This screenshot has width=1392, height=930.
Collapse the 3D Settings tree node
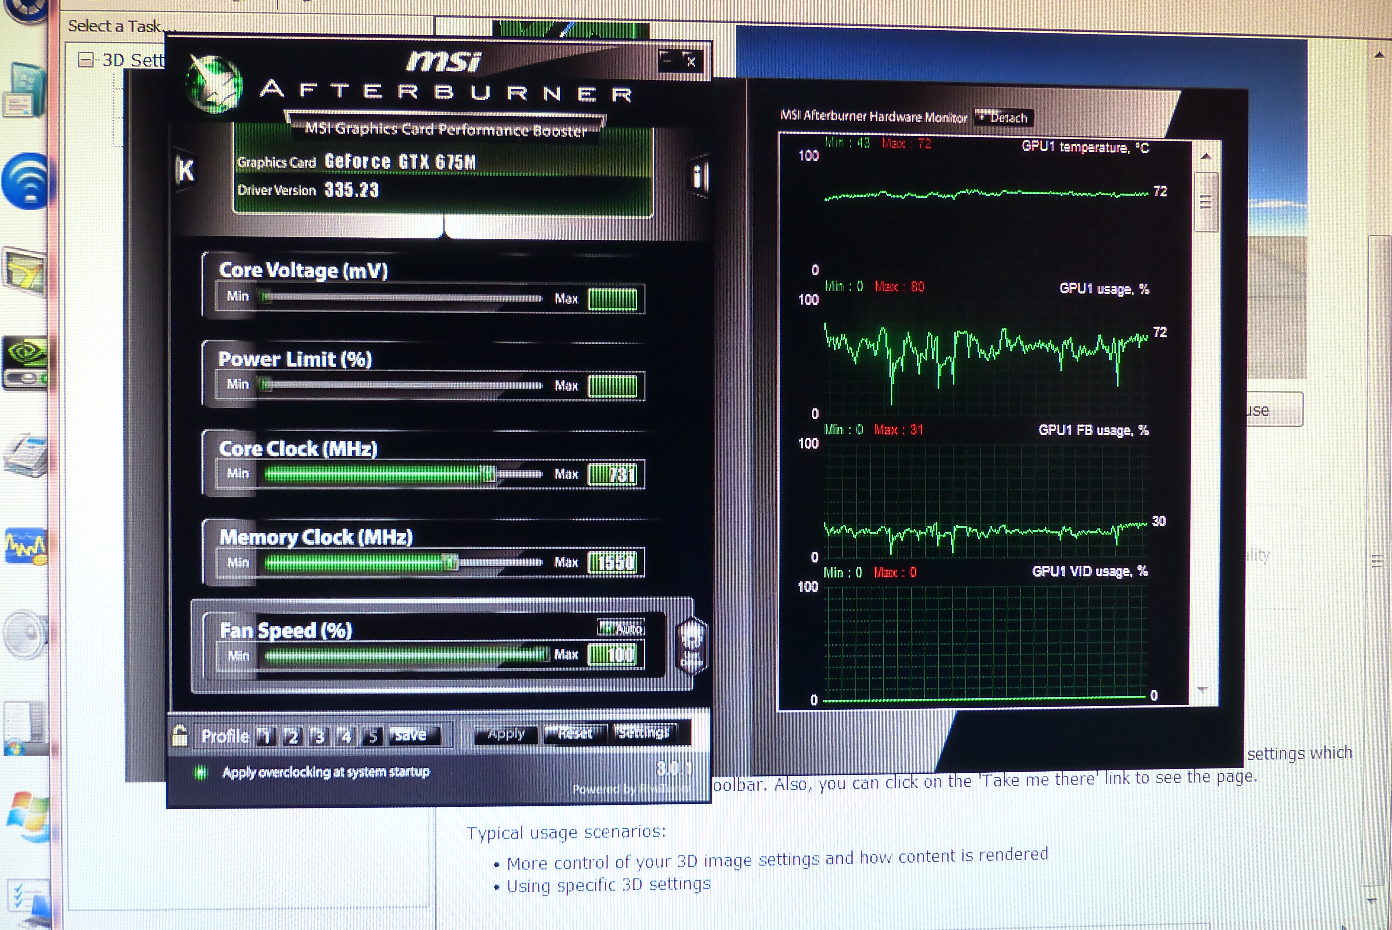coord(86,59)
